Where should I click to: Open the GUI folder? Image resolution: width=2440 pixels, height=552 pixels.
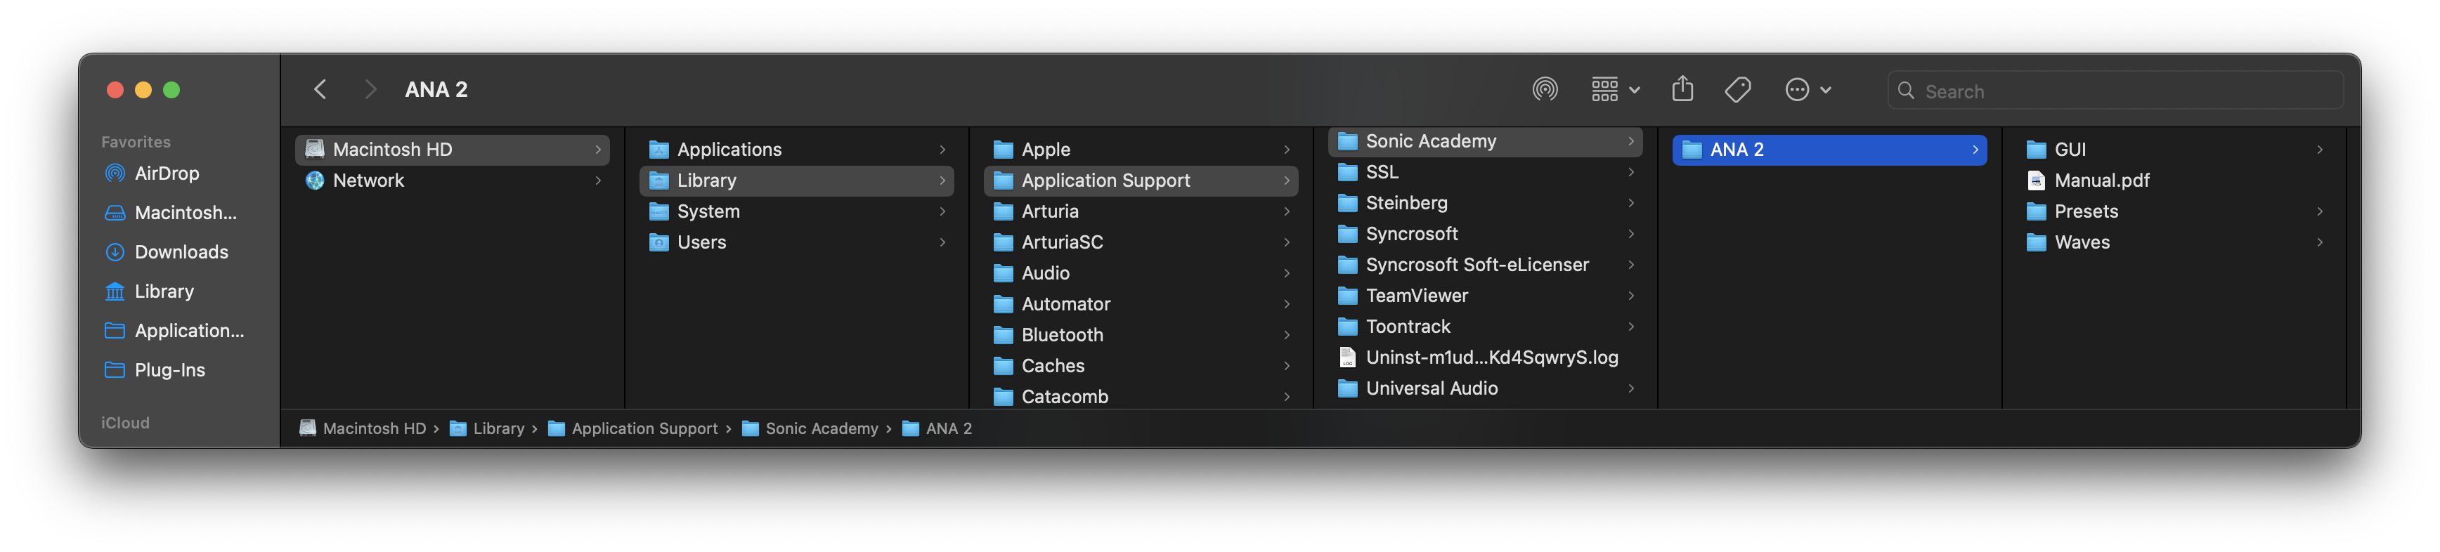[2173, 150]
